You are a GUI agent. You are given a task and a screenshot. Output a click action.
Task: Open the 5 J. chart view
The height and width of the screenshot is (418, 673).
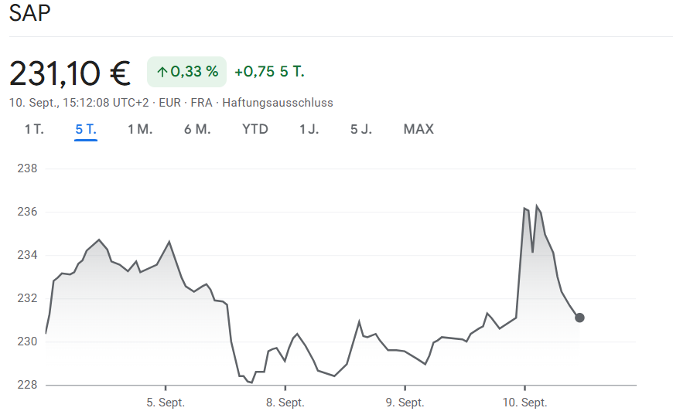click(x=361, y=129)
